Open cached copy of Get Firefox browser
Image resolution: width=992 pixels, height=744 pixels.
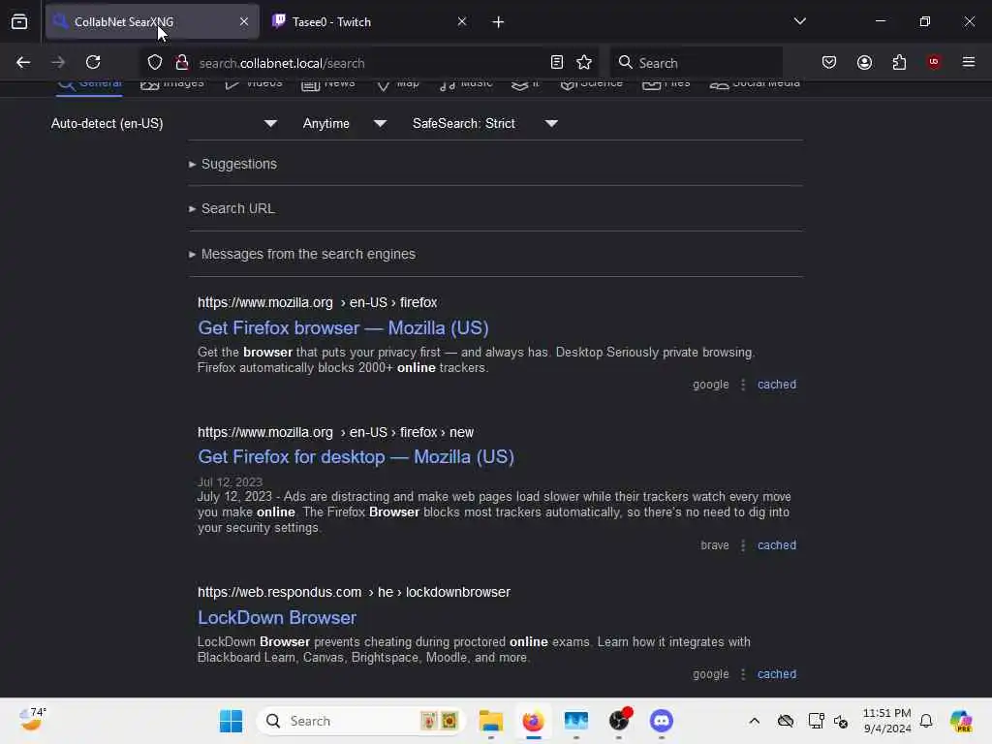[x=777, y=385]
